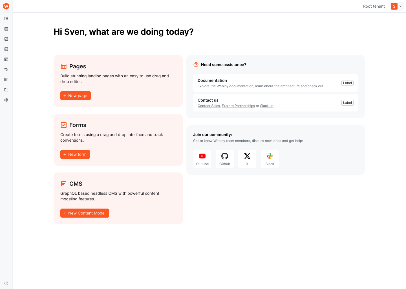Open the File Manager folder icon
Image resolution: width=406 pixels, height=289 pixels.
[x=6, y=90]
